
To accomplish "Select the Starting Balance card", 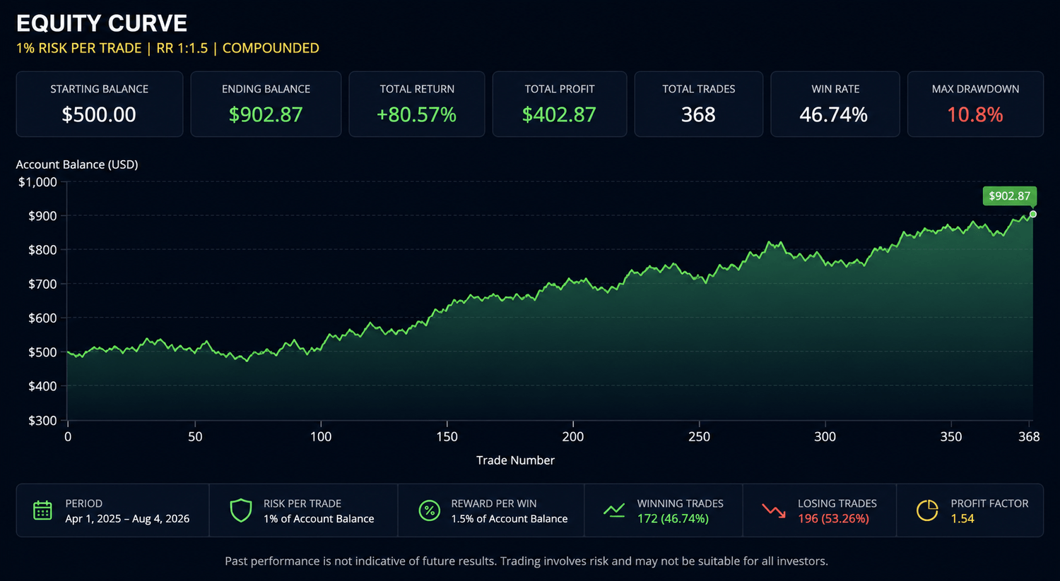I will 100,104.
